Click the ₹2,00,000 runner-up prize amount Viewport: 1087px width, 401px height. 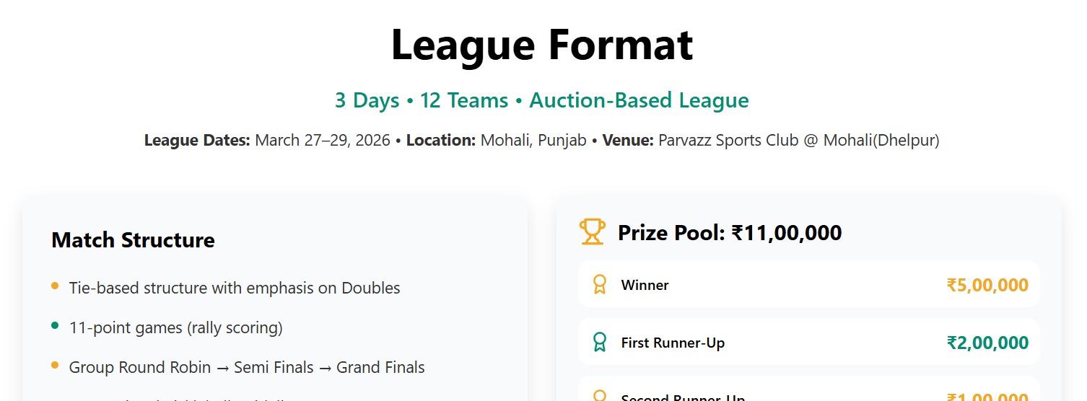tap(987, 343)
